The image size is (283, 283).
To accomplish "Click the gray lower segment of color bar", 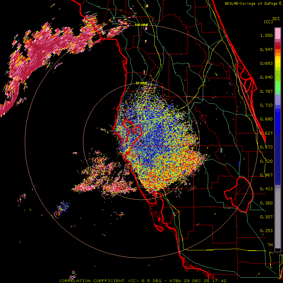I will click(x=278, y=219).
